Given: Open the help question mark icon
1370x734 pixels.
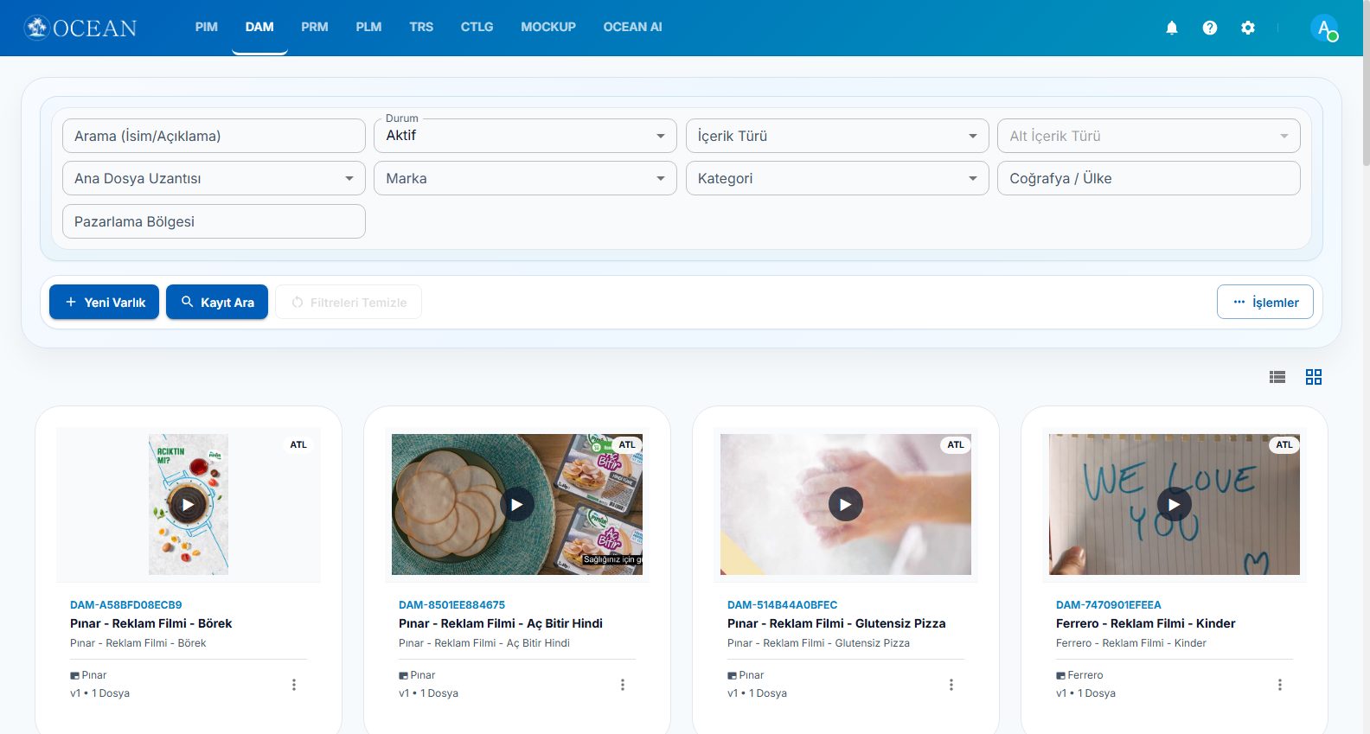Looking at the screenshot, I should coord(1210,28).
